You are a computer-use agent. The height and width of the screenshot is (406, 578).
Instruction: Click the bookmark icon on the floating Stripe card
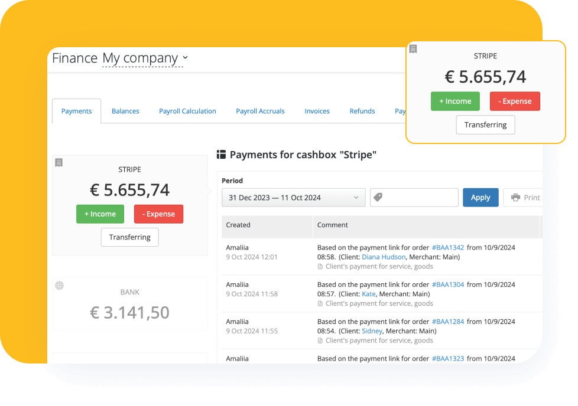[413, 49]
